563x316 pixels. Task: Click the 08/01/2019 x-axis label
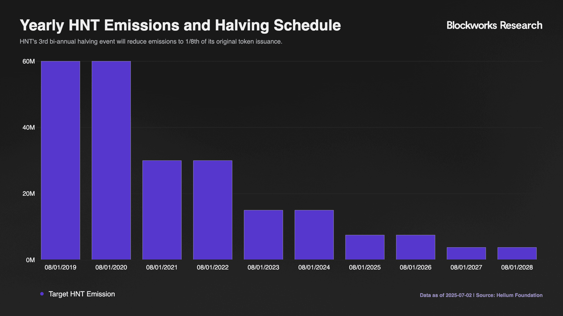[x=60, y=267]
